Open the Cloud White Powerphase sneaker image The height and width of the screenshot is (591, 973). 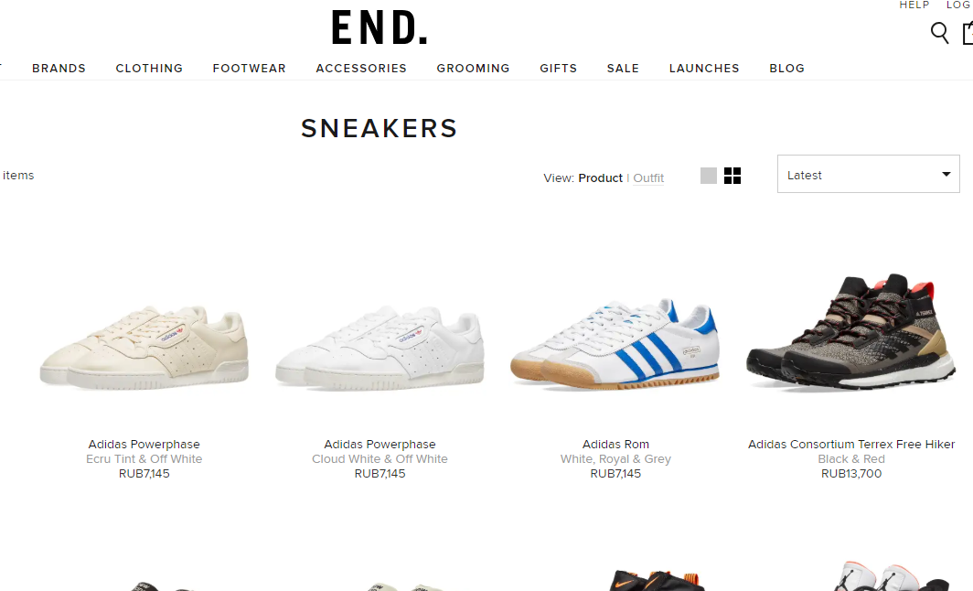(380, 348)
